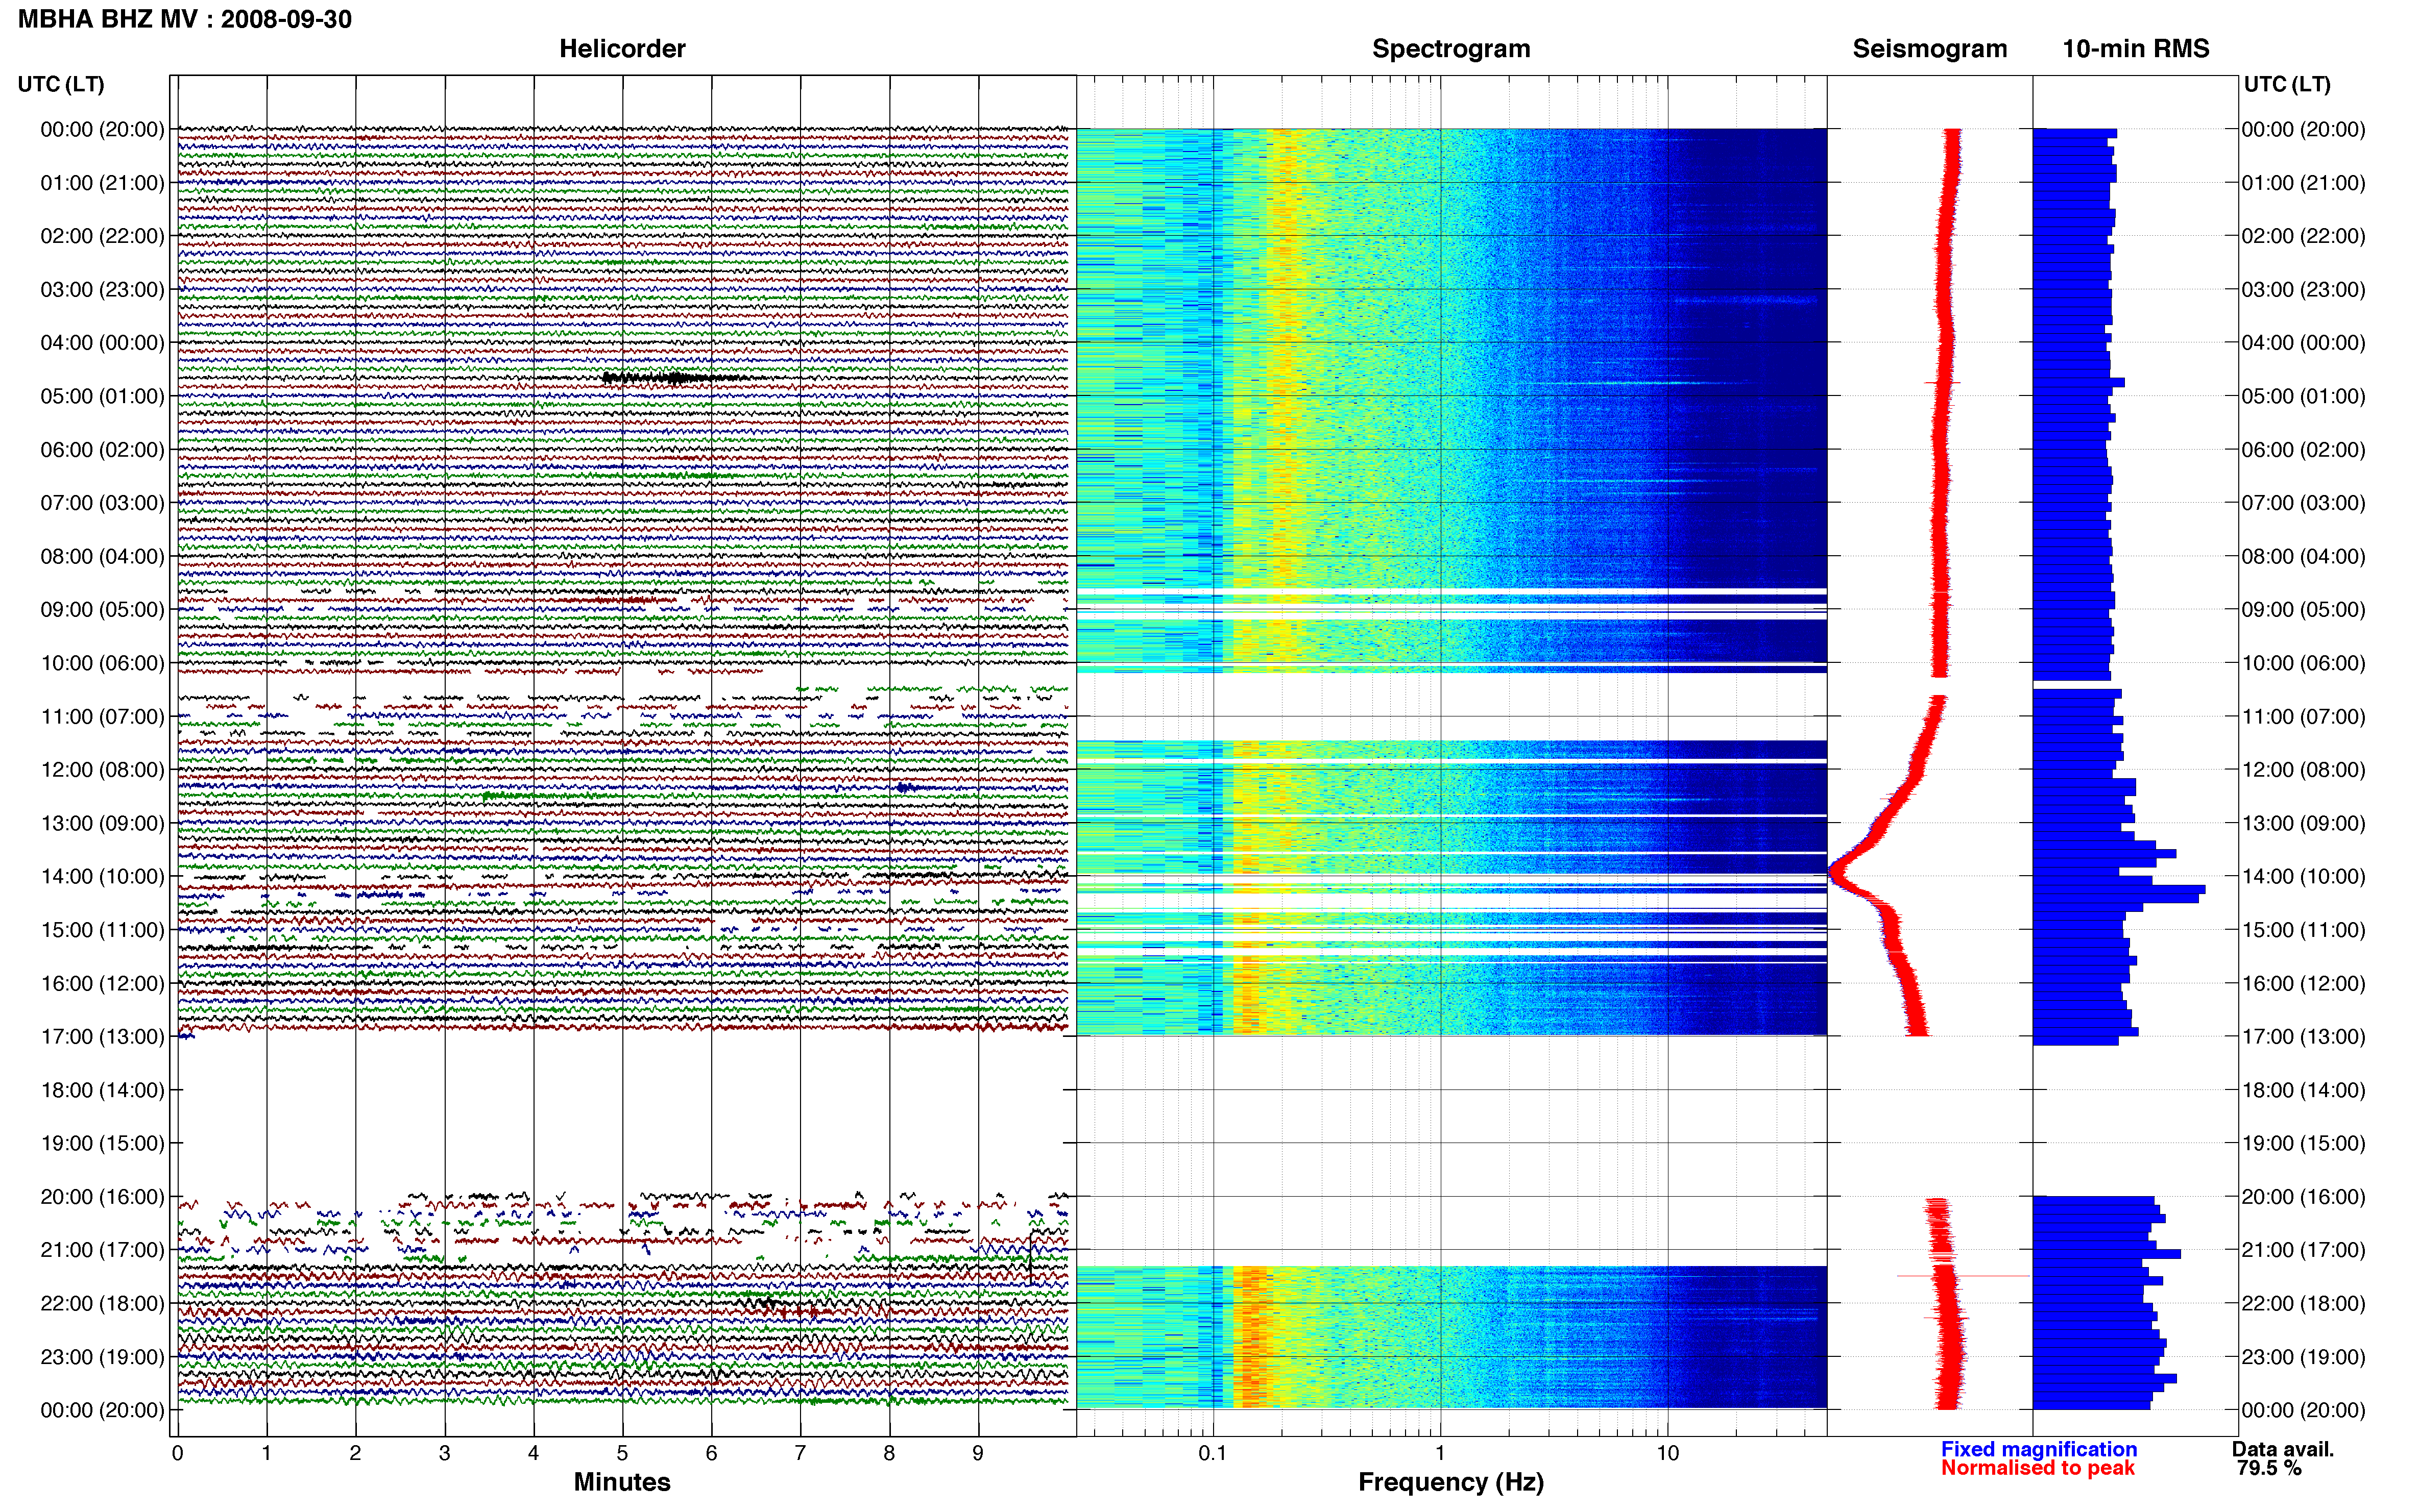Click the plot title MBHA BHZ MV : 2008-09-30
Image resolution: width=2420 pixels, height=1512 pixels.
pos(185,19)
